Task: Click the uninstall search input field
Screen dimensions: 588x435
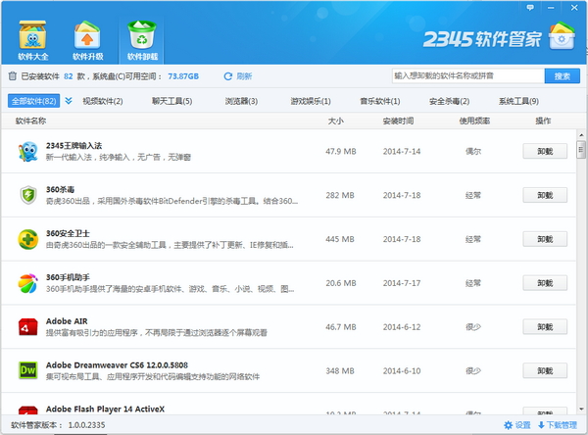Action: click(466, 75)
